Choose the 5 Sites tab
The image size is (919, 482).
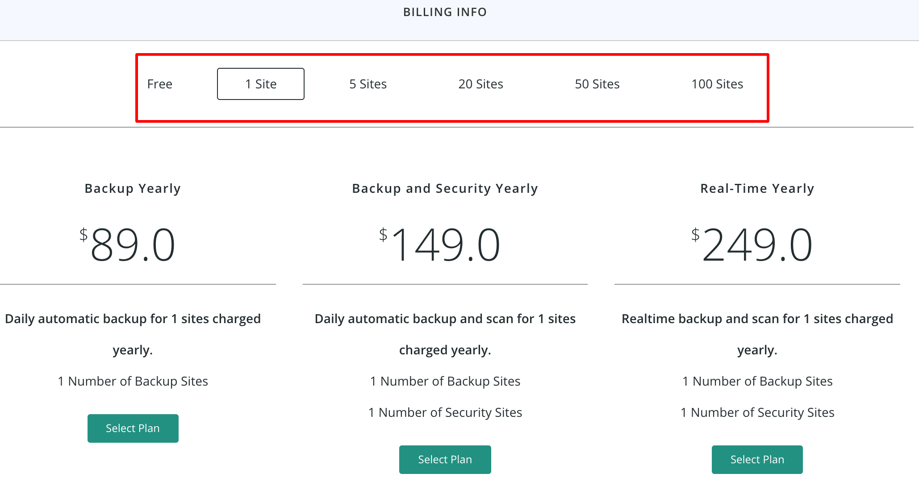coord(368,84)
